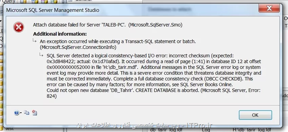Viewport: 288px width, 132px height.
Task: Dismiss the error dialog with OK
Action: (x=255, y=115)
